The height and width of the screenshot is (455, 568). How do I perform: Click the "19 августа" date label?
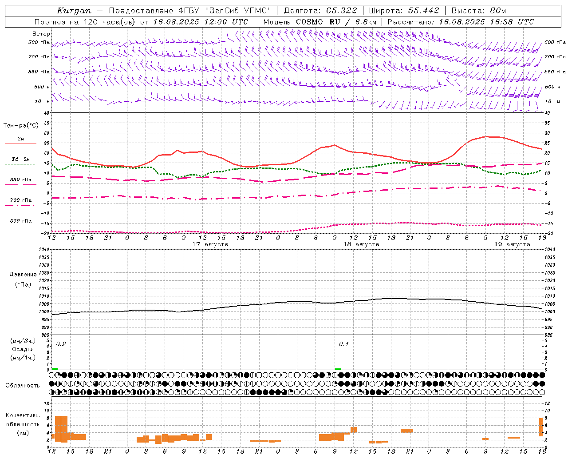coord(512,244)
